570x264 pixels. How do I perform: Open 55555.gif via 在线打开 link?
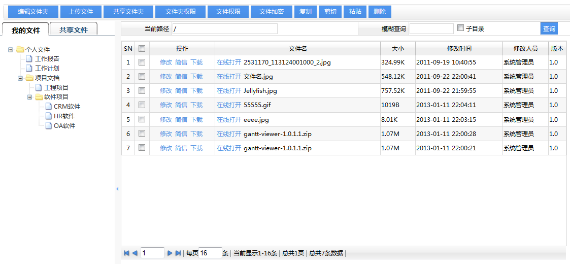[228, 105]
